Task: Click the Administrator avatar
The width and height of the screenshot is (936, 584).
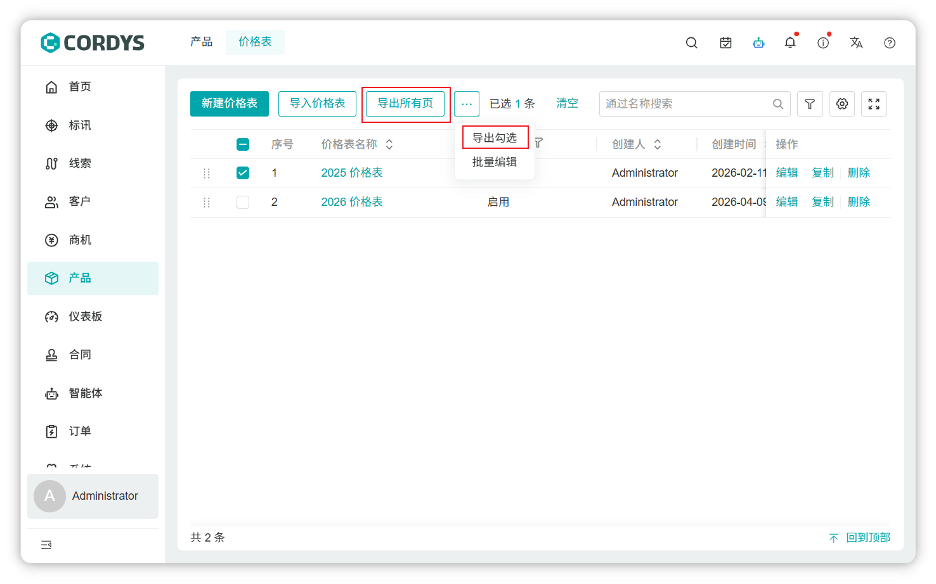Action: 49,496
